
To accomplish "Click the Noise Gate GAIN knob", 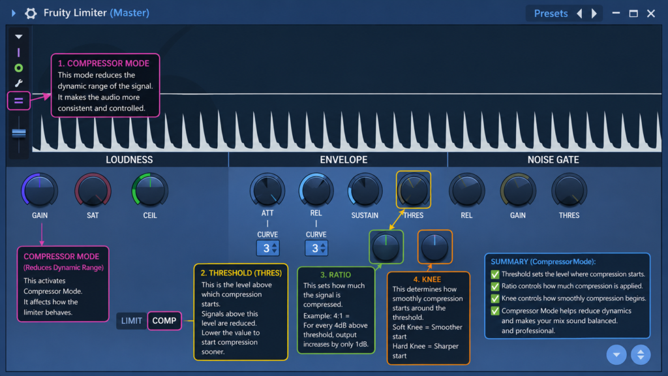I will [518, 191].
